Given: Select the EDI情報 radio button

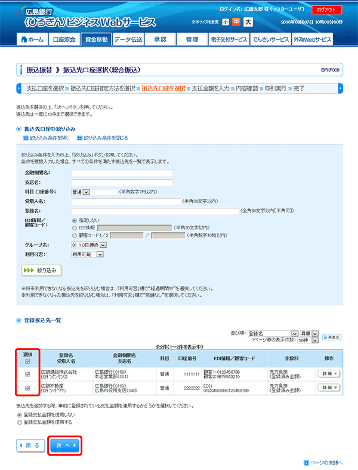Looking at the screenshot, I should pyautogui.click(x=75, y=228).
